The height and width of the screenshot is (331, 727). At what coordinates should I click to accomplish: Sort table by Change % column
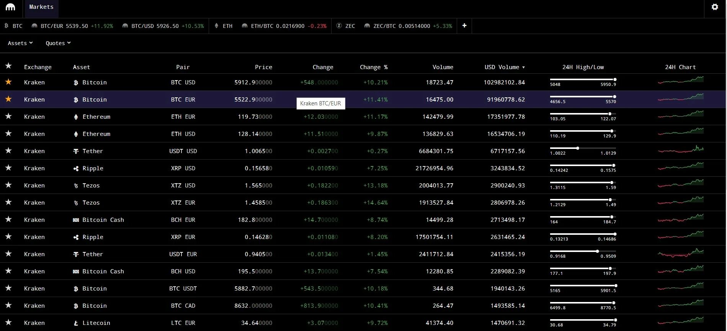point(374,67)
